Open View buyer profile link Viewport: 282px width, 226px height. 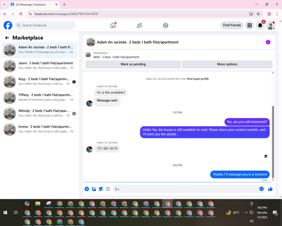point(197,79)
